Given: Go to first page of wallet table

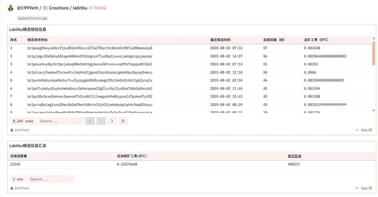Looking at the screenshot, I should click(90, 121).
